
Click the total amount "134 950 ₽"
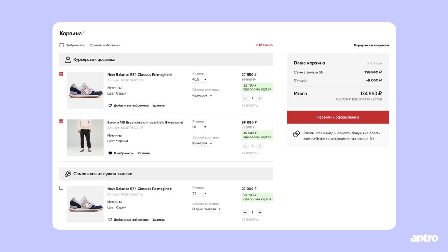[x=371, y=94]
